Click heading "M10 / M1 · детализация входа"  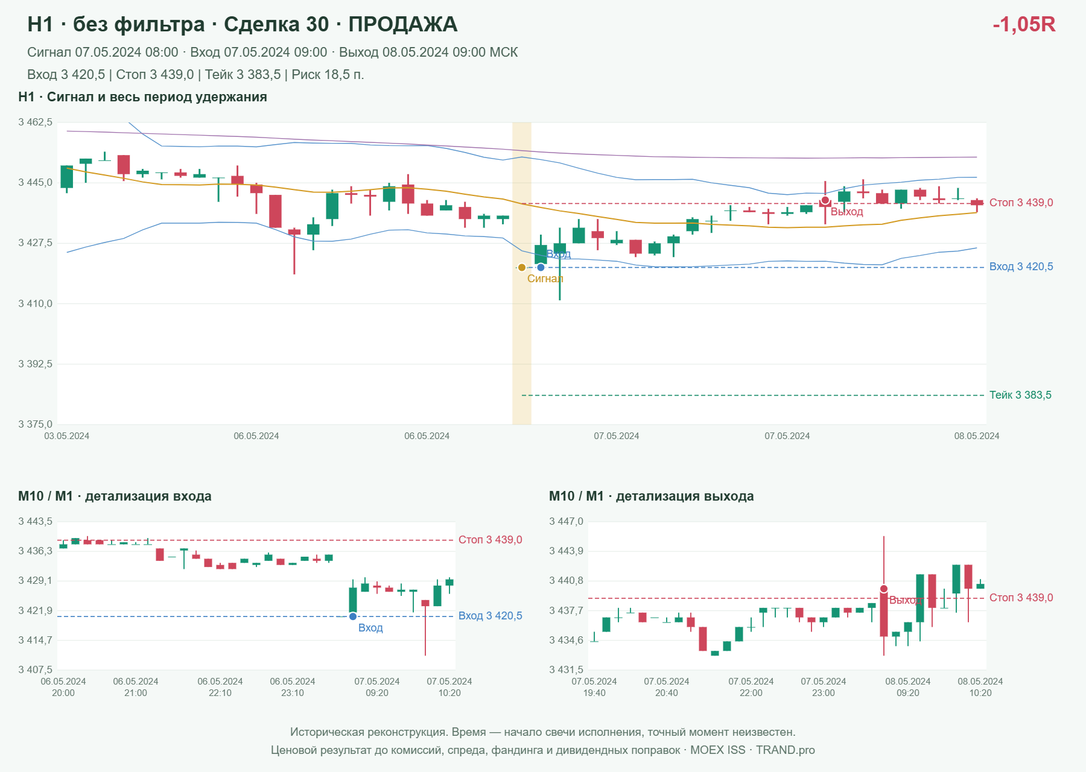[115, 496]
